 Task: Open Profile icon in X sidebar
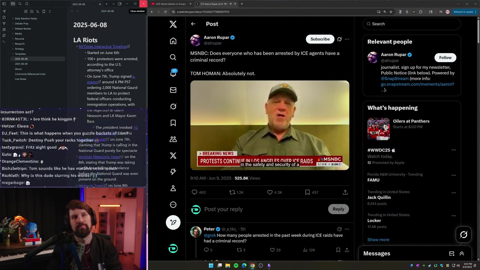pyautogui.click(x=173, y=188)
